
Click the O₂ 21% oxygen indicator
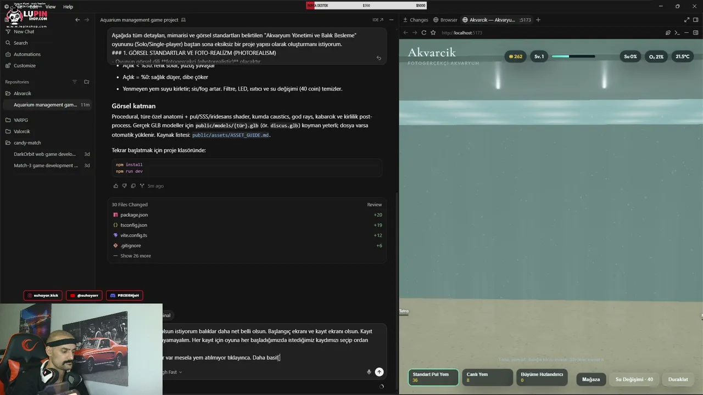656,57
